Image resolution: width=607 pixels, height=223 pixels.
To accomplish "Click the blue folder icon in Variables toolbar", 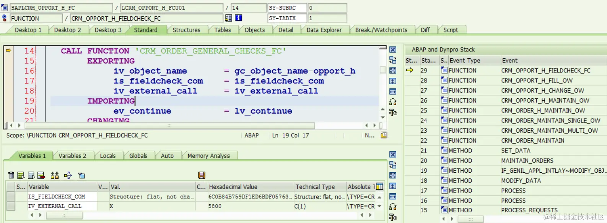I will [x=81, y=175].
